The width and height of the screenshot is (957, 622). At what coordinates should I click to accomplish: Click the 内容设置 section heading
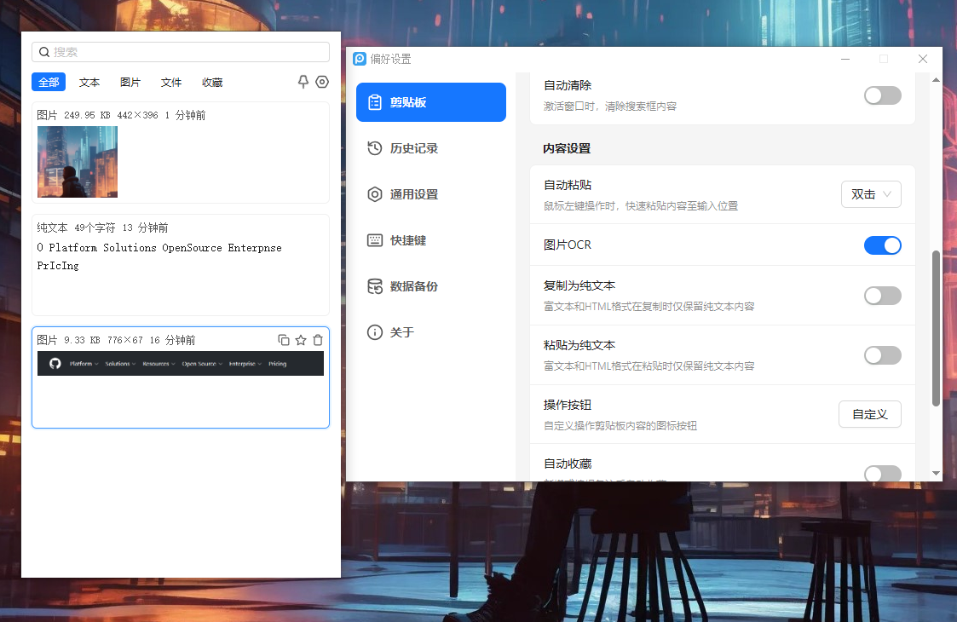pyautogui.click(x=567, y=148)
